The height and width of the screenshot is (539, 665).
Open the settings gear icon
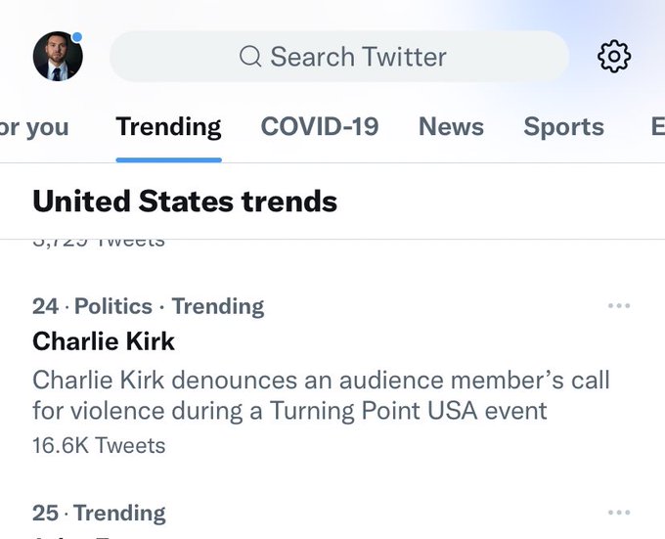[x=614, y=57]
